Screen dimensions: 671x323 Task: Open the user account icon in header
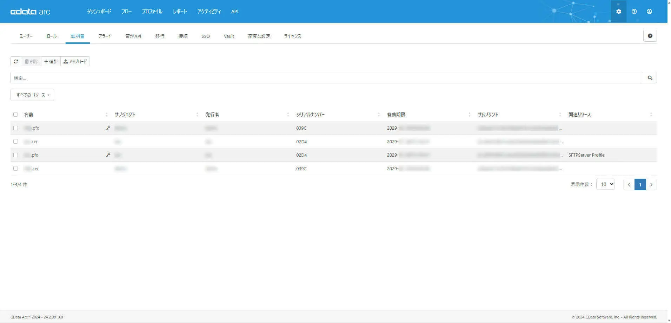click(649, 12)
